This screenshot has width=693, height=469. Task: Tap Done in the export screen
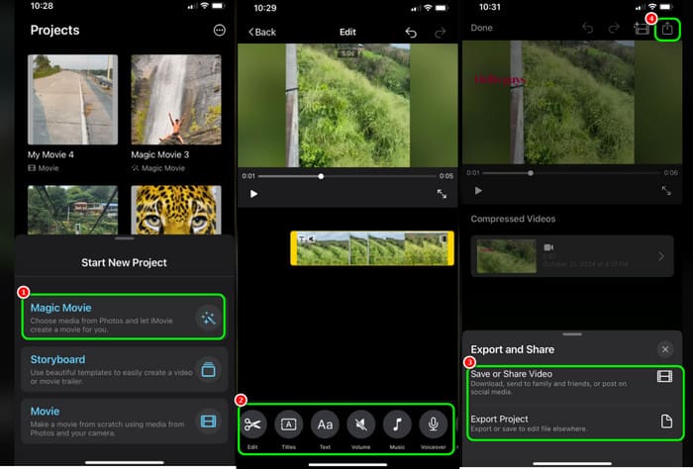tap(481, 28)
